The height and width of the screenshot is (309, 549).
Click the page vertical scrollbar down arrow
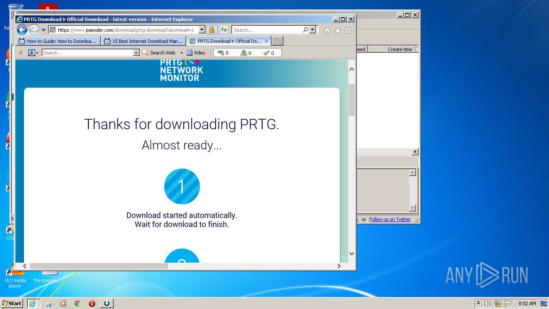tap(352, 253)
